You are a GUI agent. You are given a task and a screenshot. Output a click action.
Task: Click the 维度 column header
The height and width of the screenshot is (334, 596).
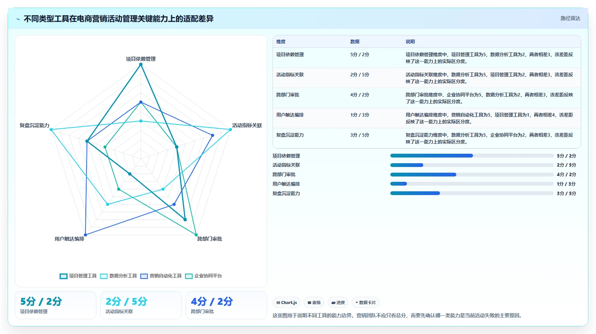coord(281,42)
